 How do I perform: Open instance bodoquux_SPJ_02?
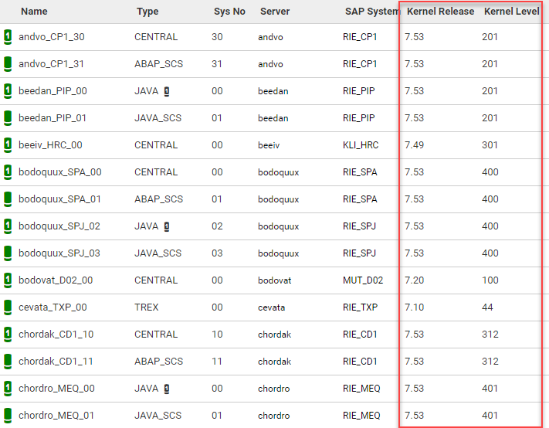pyautogui.click(x=59, y=226)
